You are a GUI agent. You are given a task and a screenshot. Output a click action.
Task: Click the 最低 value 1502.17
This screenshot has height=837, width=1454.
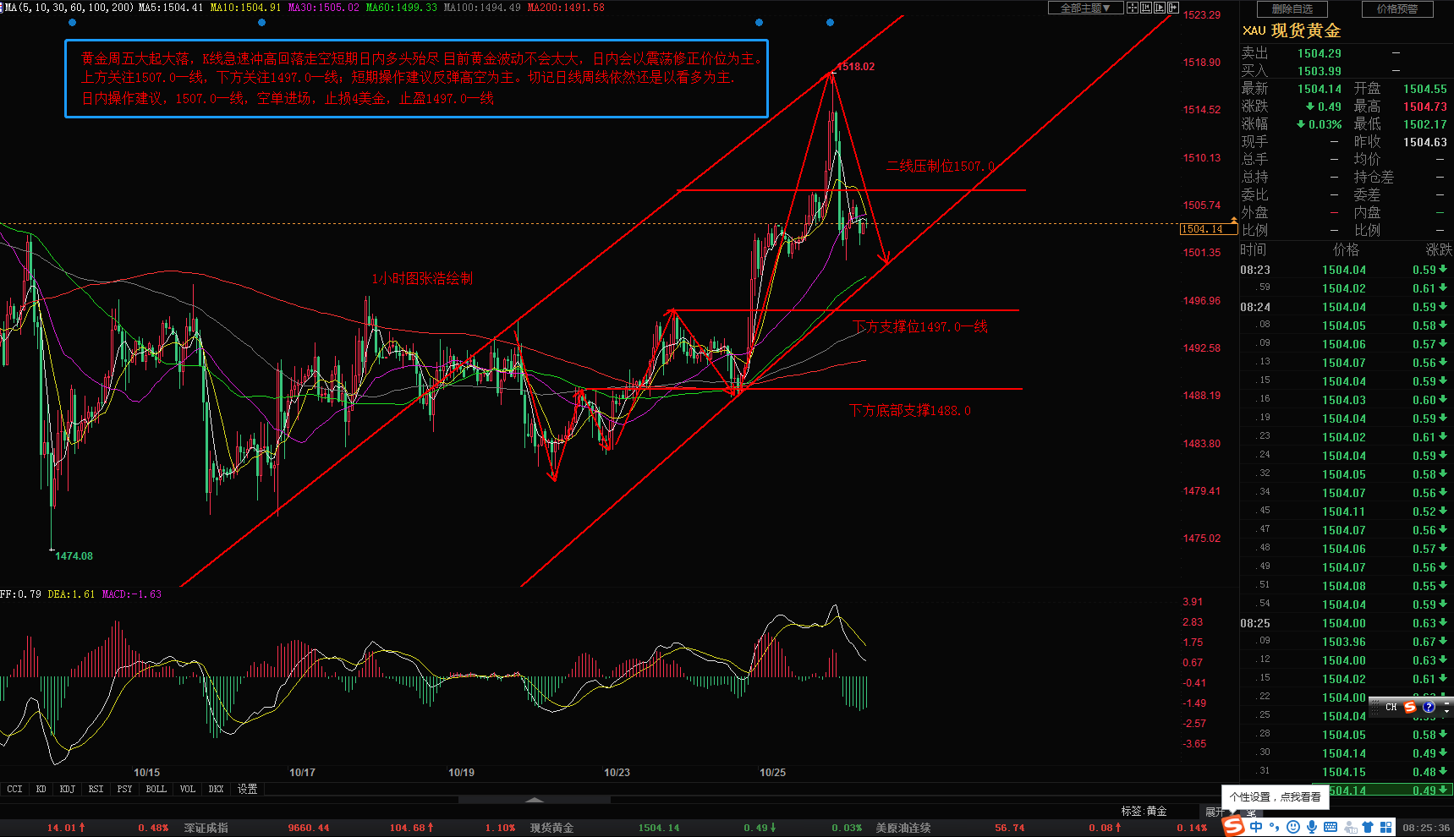click(1425, 124)
